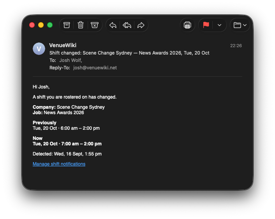275x219 pixels.
Task: Reply All to this email
Action: (x=127, y=25)
